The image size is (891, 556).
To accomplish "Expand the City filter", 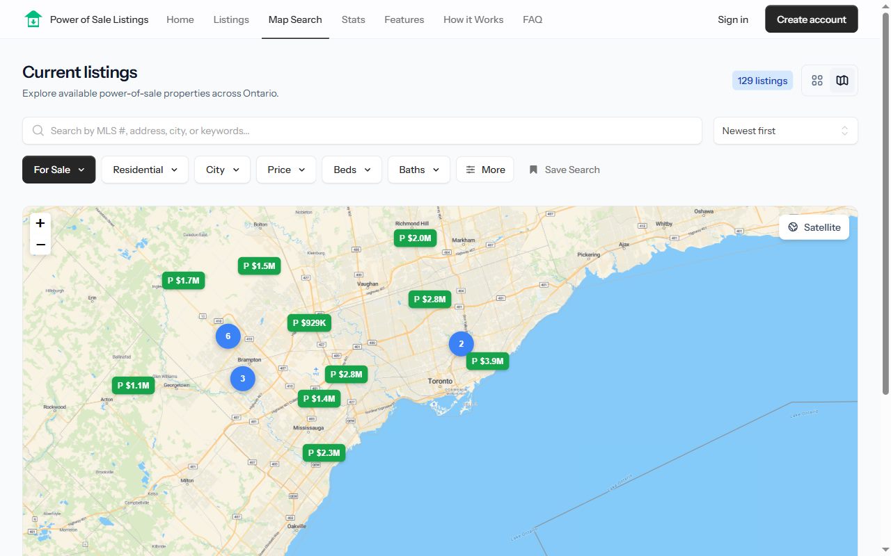I will (222, 170).
